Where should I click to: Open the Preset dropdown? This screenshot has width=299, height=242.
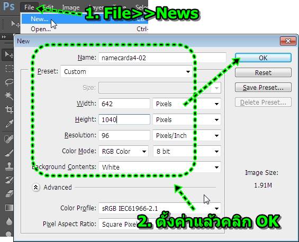click(126, 71)
